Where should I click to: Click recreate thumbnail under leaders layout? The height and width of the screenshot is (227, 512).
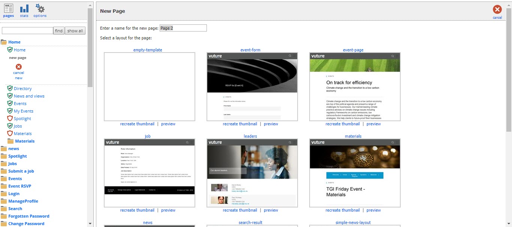[x=240, y=210]
